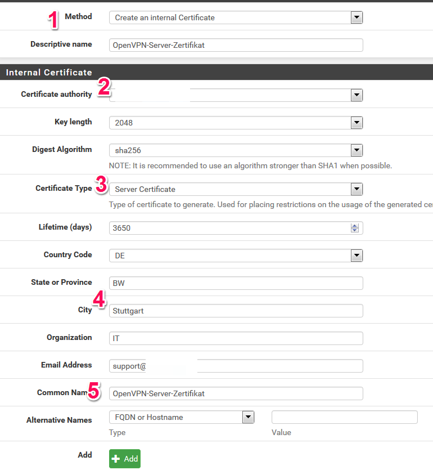Click the certificate type description text
Viewport: 433px width, 470px height.
[x=270, y=205]
